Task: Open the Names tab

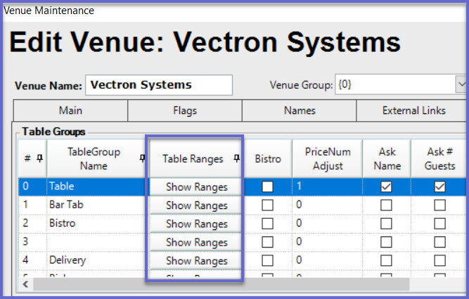Action: 300,110
